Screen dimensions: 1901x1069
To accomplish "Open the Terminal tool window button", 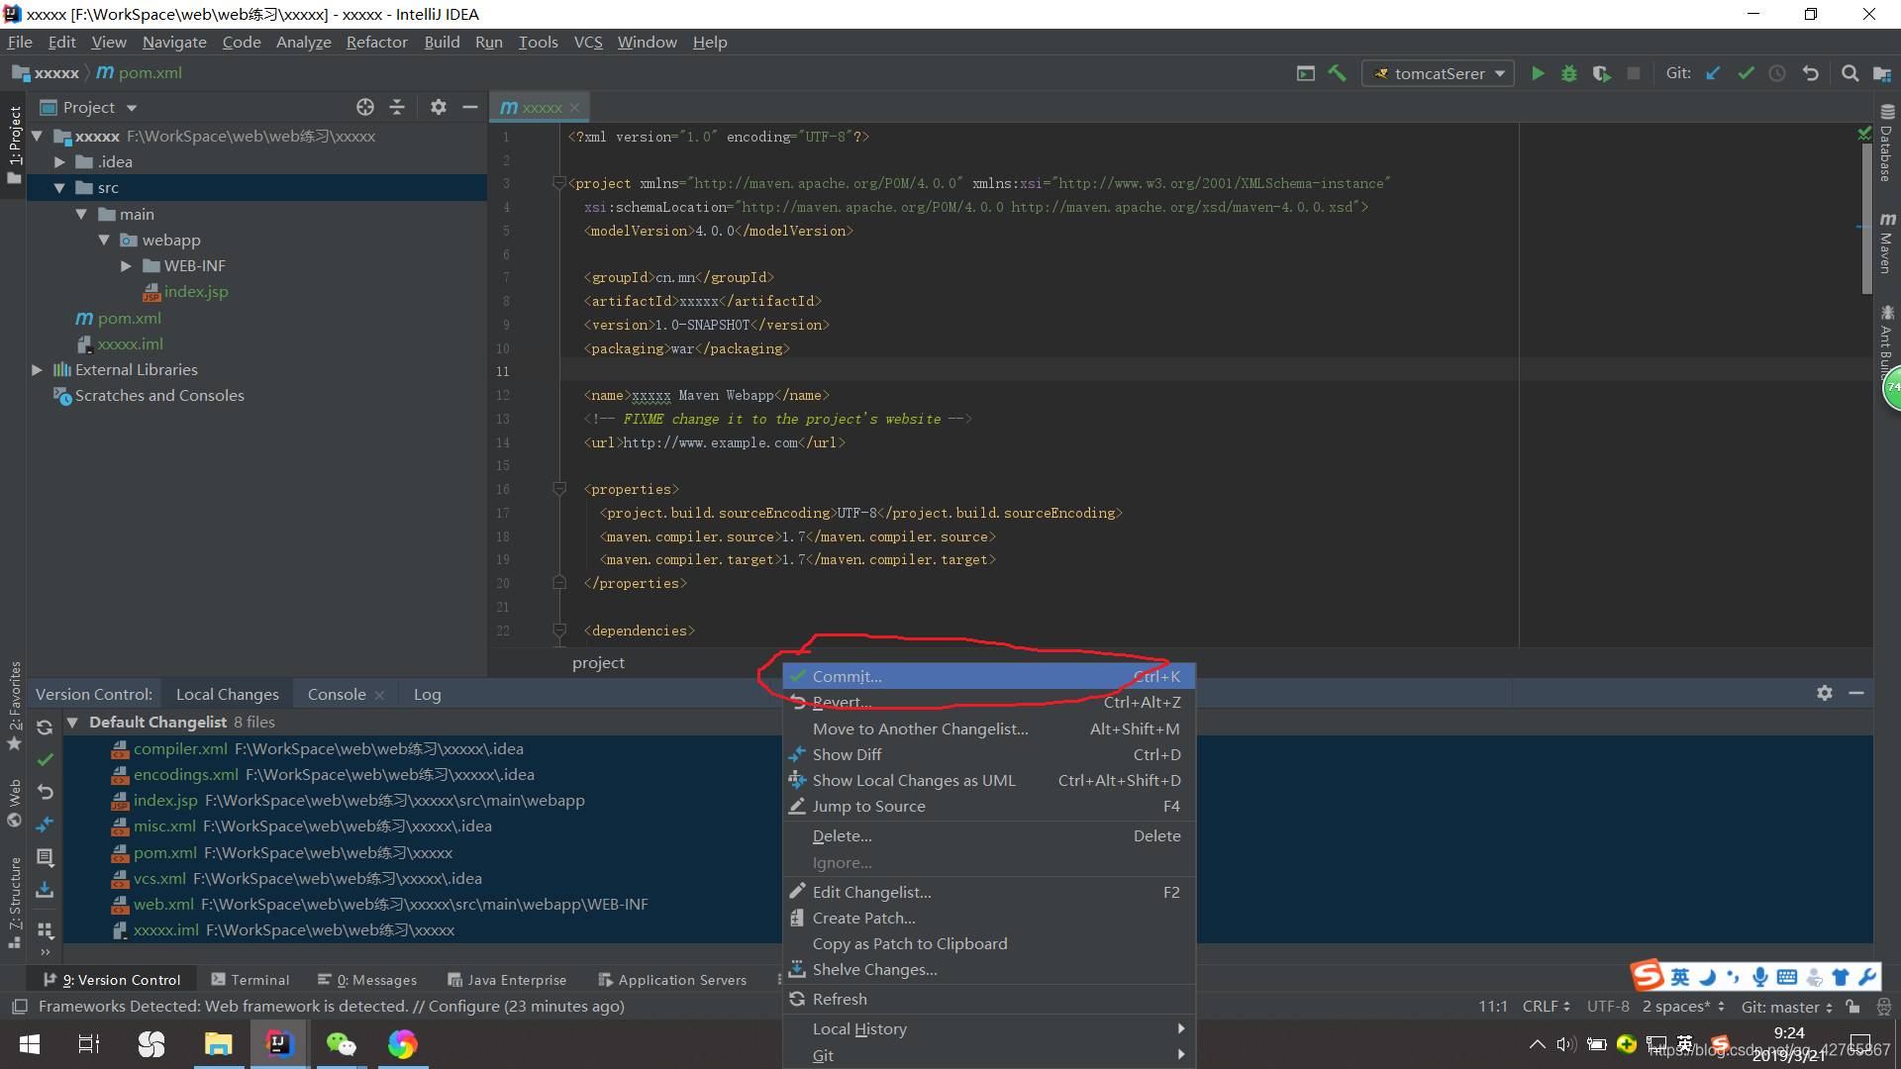I will (250, 980).
